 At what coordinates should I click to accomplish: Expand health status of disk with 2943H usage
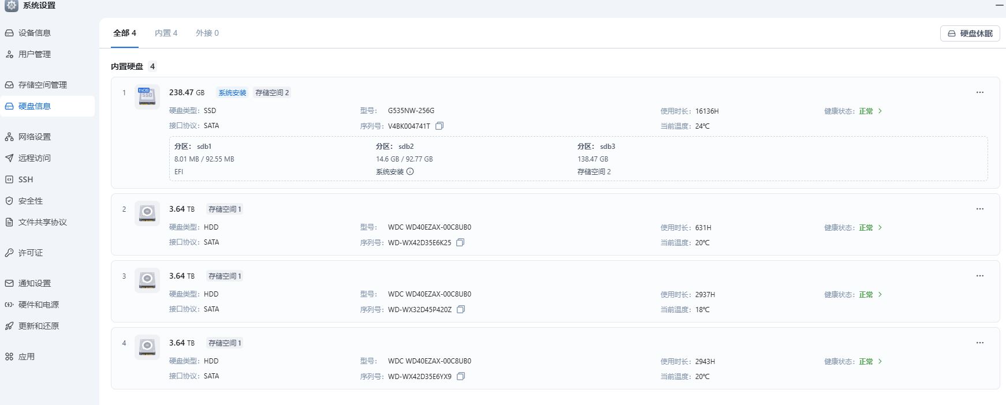pyautogui.click(x=880, y=361)
